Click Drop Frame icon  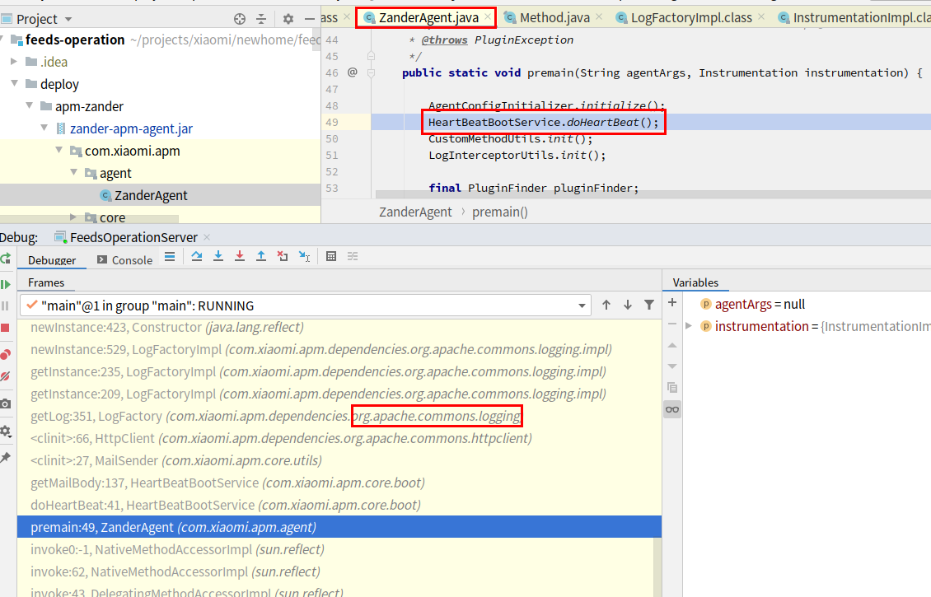[283, 256]
